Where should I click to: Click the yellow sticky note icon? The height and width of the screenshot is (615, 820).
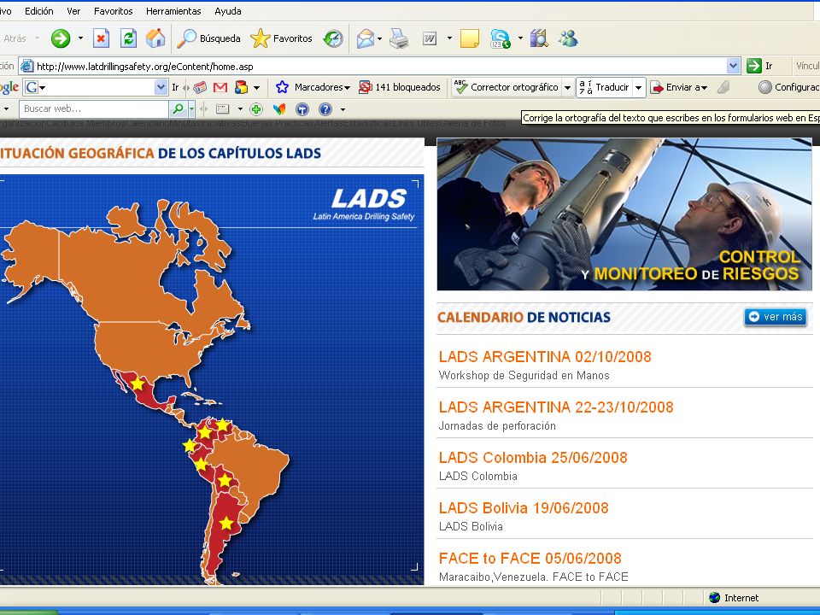(470, 38)
